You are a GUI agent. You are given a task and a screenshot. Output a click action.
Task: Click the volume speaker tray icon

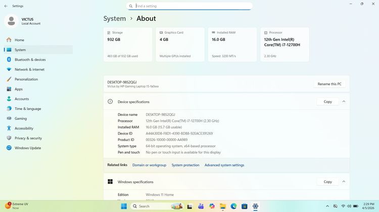coord(349,206)
